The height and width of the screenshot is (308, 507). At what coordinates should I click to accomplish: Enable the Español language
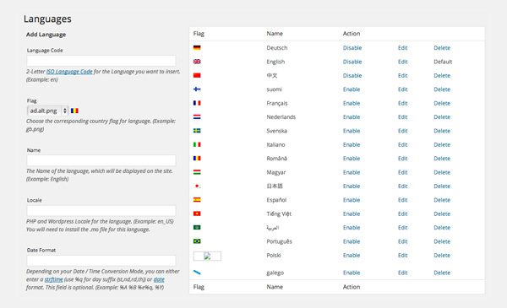[352, 200]
